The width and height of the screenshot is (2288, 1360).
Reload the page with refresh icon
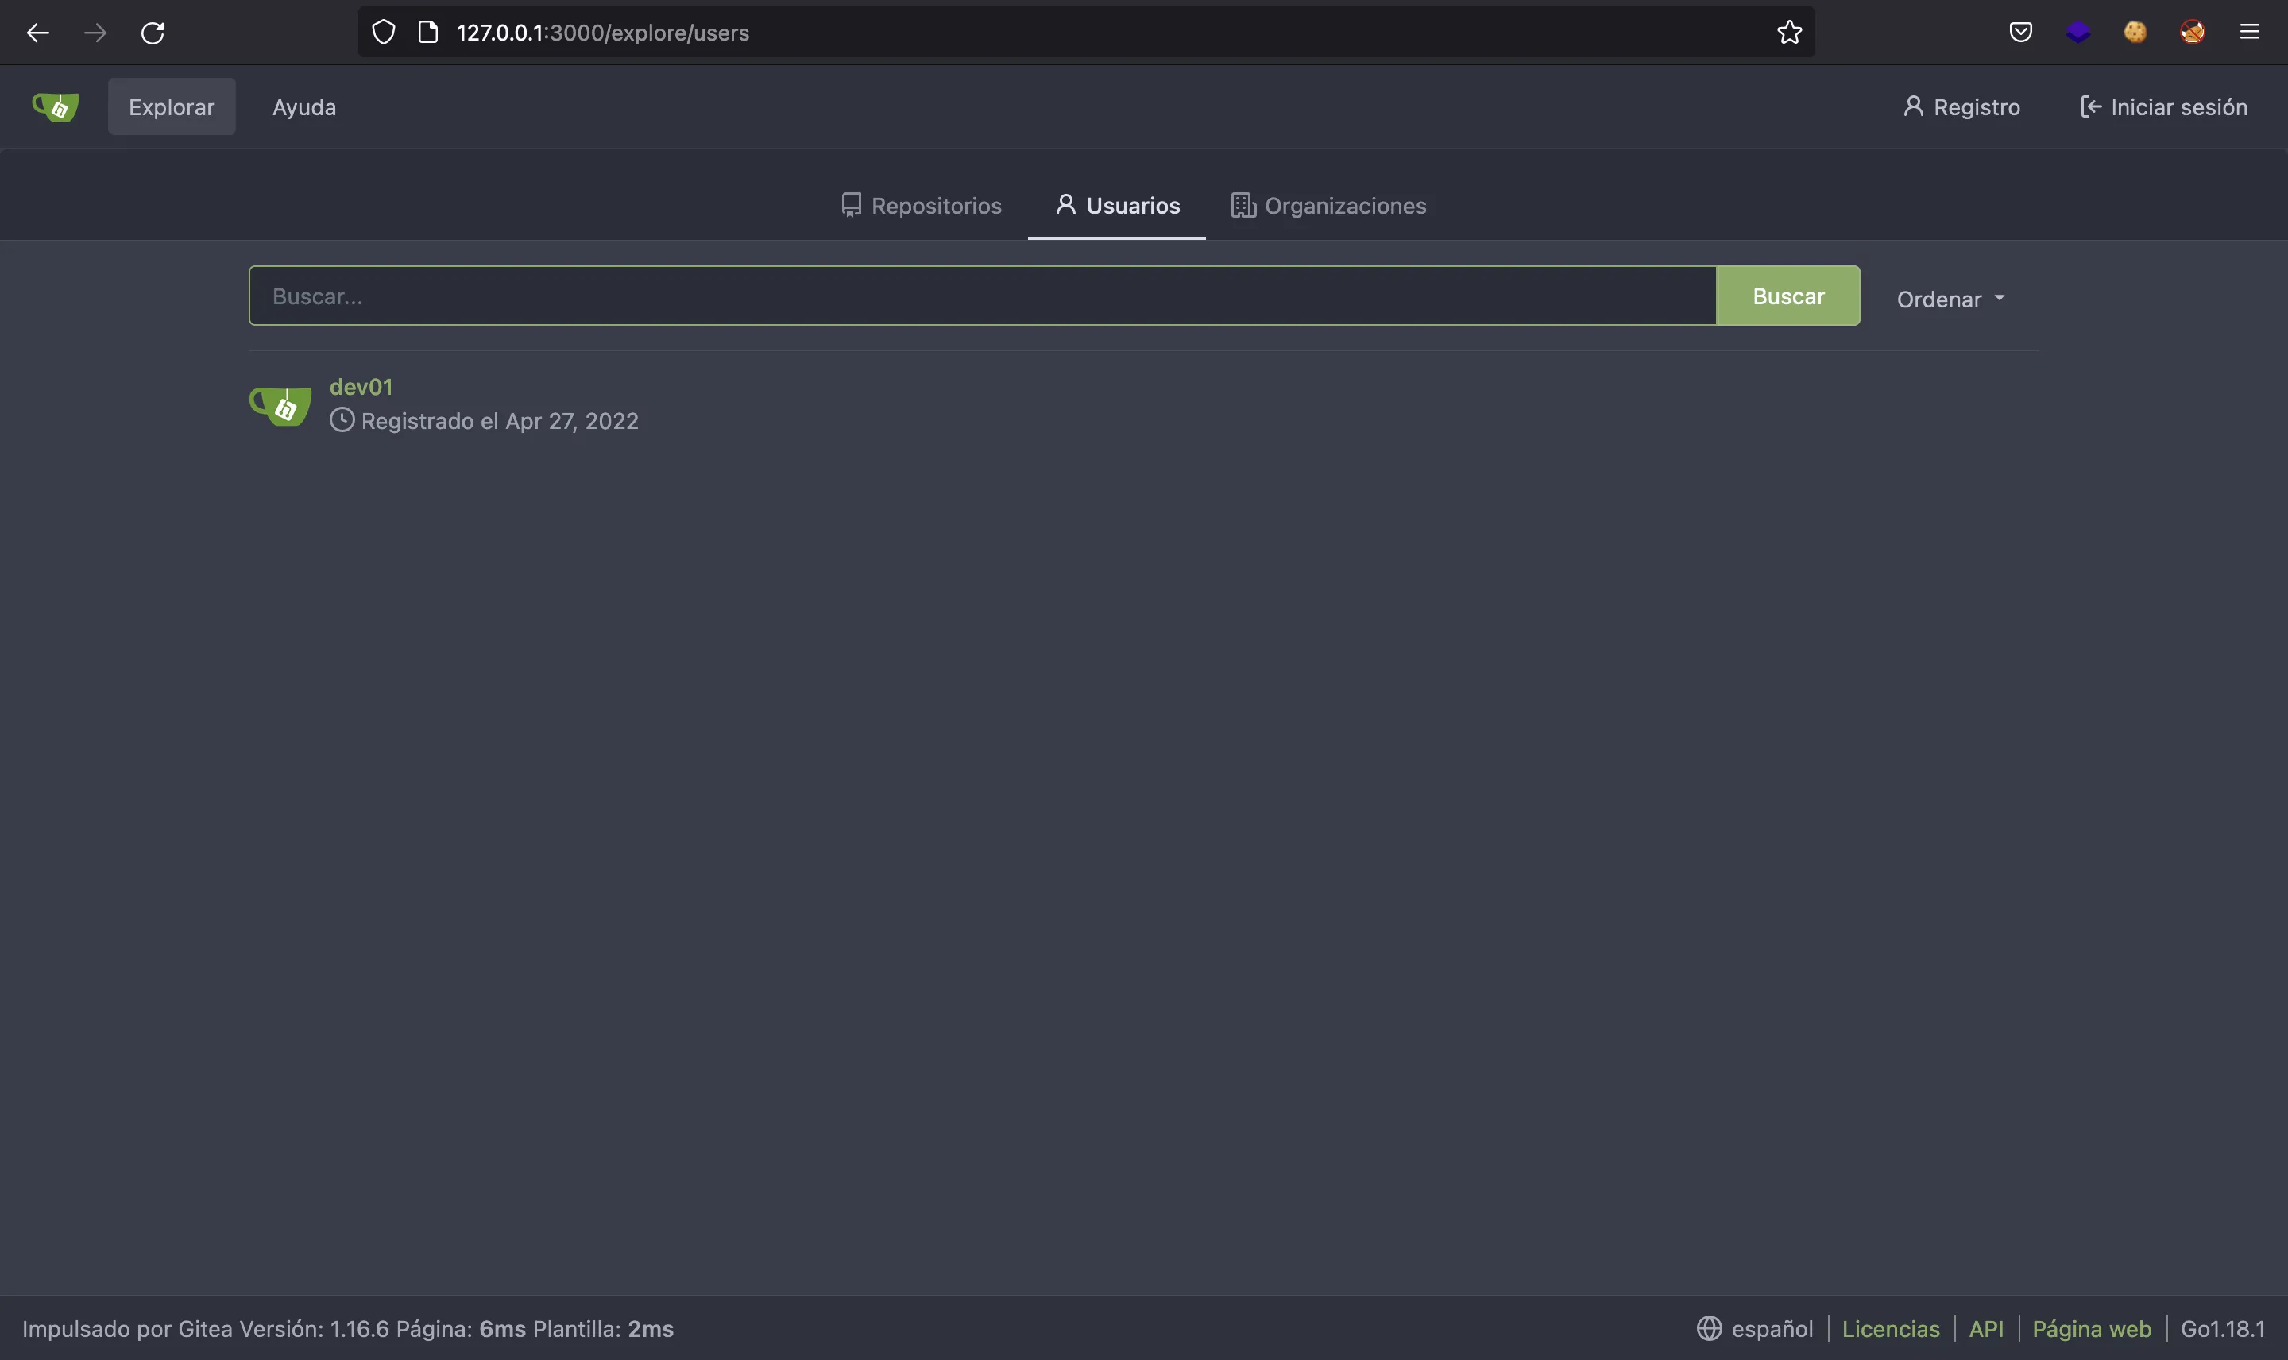(x=153, y=33)
